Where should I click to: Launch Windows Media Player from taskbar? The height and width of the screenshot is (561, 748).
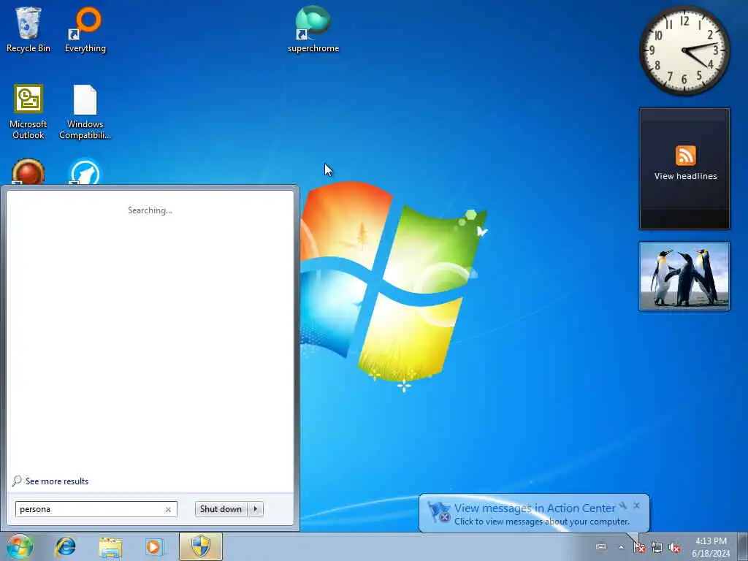[155, 546]
